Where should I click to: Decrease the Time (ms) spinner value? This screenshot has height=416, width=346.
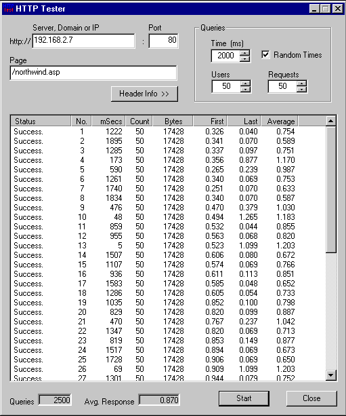pos(245,58)
